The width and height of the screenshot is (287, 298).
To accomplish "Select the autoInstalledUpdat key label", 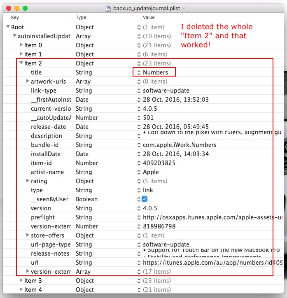I will pyautogui.click(x=44, y=36).
